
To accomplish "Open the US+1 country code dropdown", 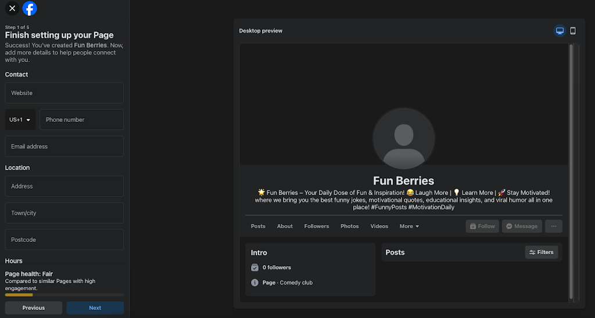I will 20,120.
